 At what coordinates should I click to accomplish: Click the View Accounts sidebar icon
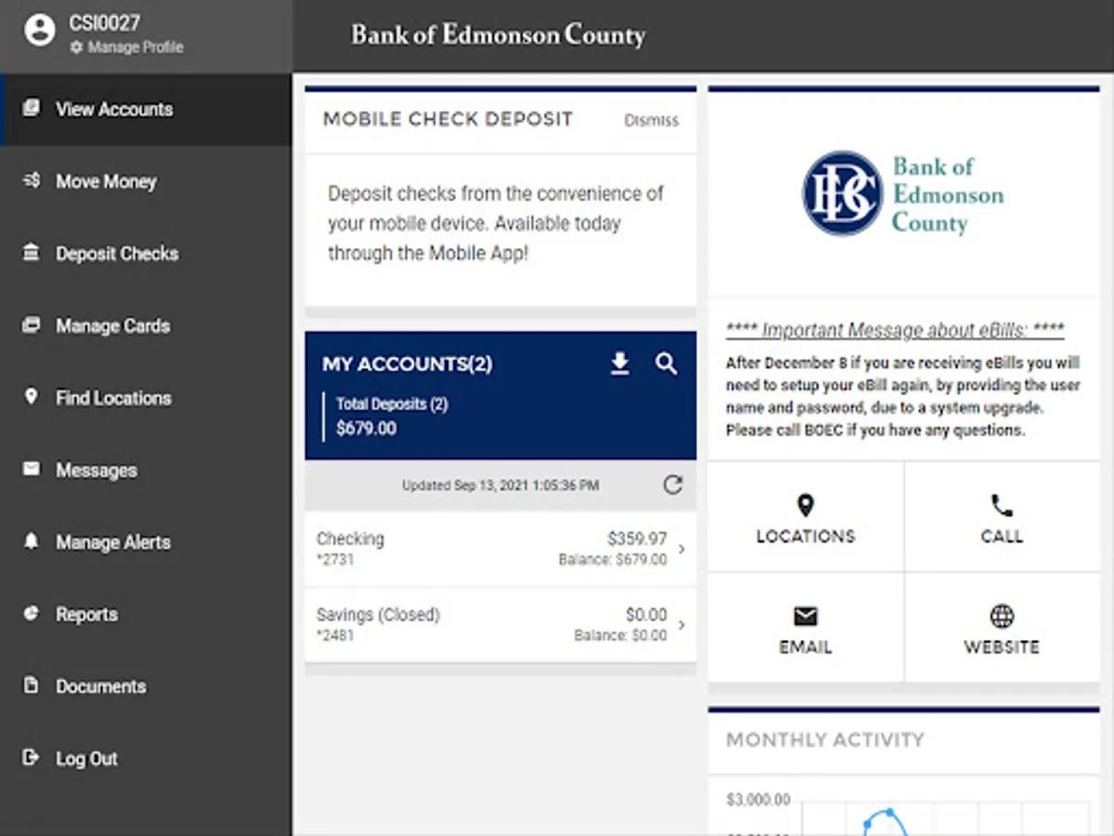pos(32,108)
